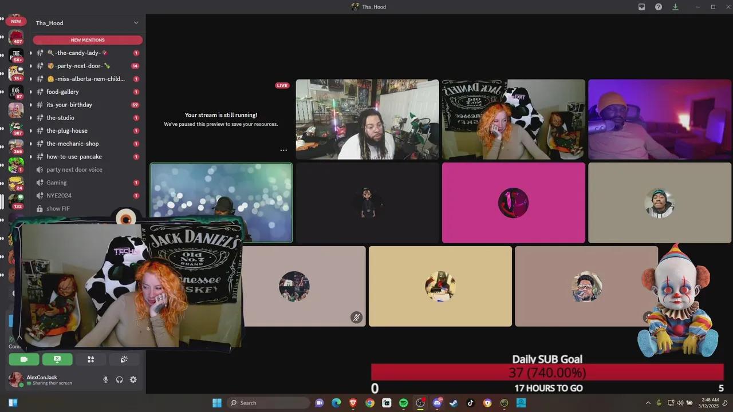Show hidden system tray icons chevron
Screen dimensions: 733x412
coord(648,403)
